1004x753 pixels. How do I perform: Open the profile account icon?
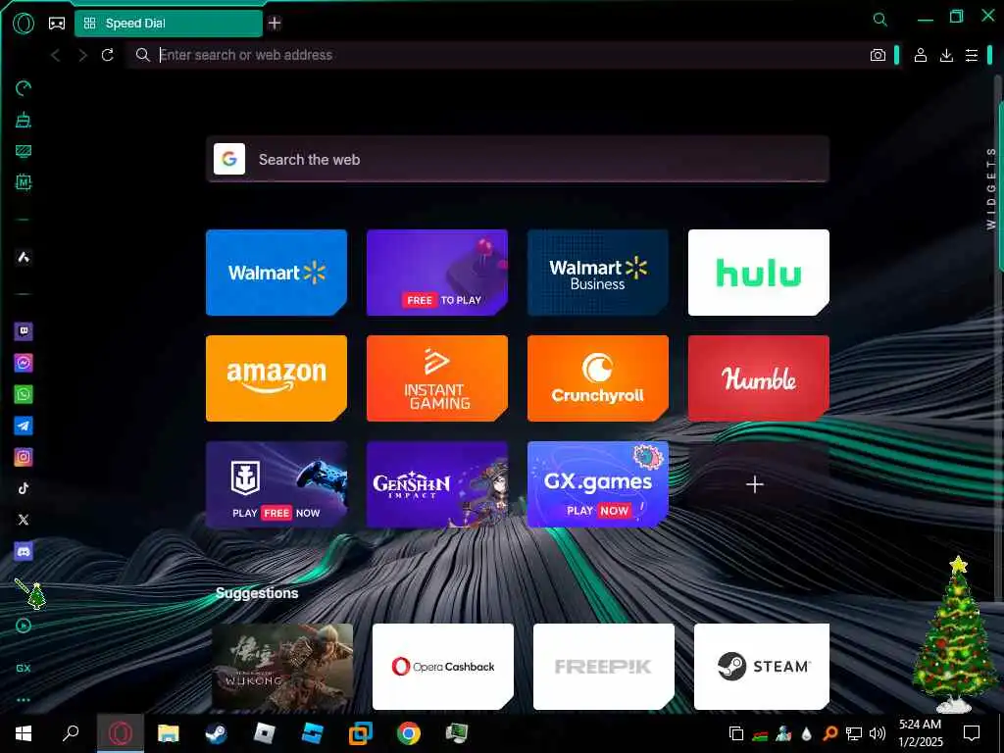point(920,55)
